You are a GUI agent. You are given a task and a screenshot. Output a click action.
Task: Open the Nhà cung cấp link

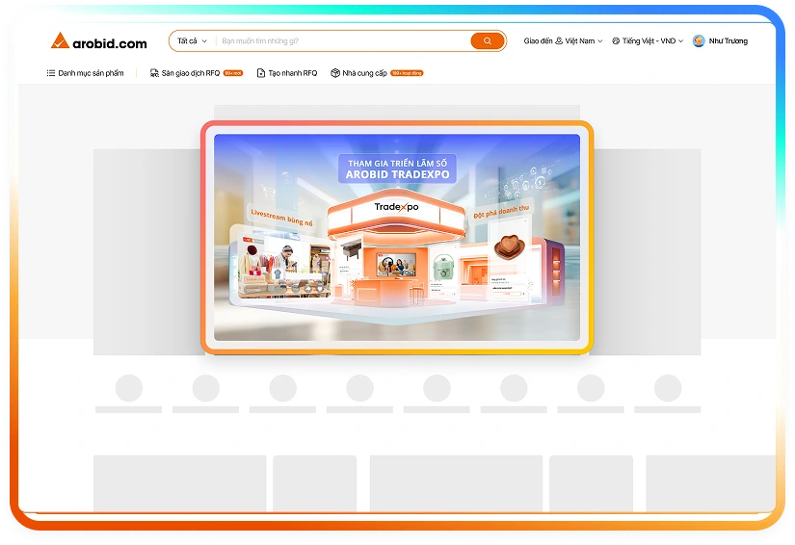pyautogui.click(x=364, y=73)
